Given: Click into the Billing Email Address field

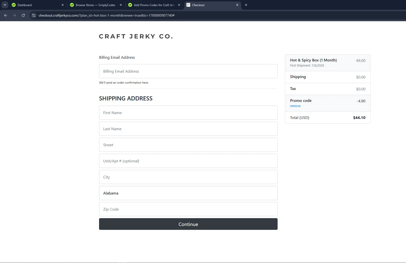Looking at the screenshot, I should (188, 71).
